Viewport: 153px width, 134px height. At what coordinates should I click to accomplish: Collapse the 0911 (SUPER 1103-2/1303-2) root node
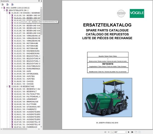[x=2, y=8]
